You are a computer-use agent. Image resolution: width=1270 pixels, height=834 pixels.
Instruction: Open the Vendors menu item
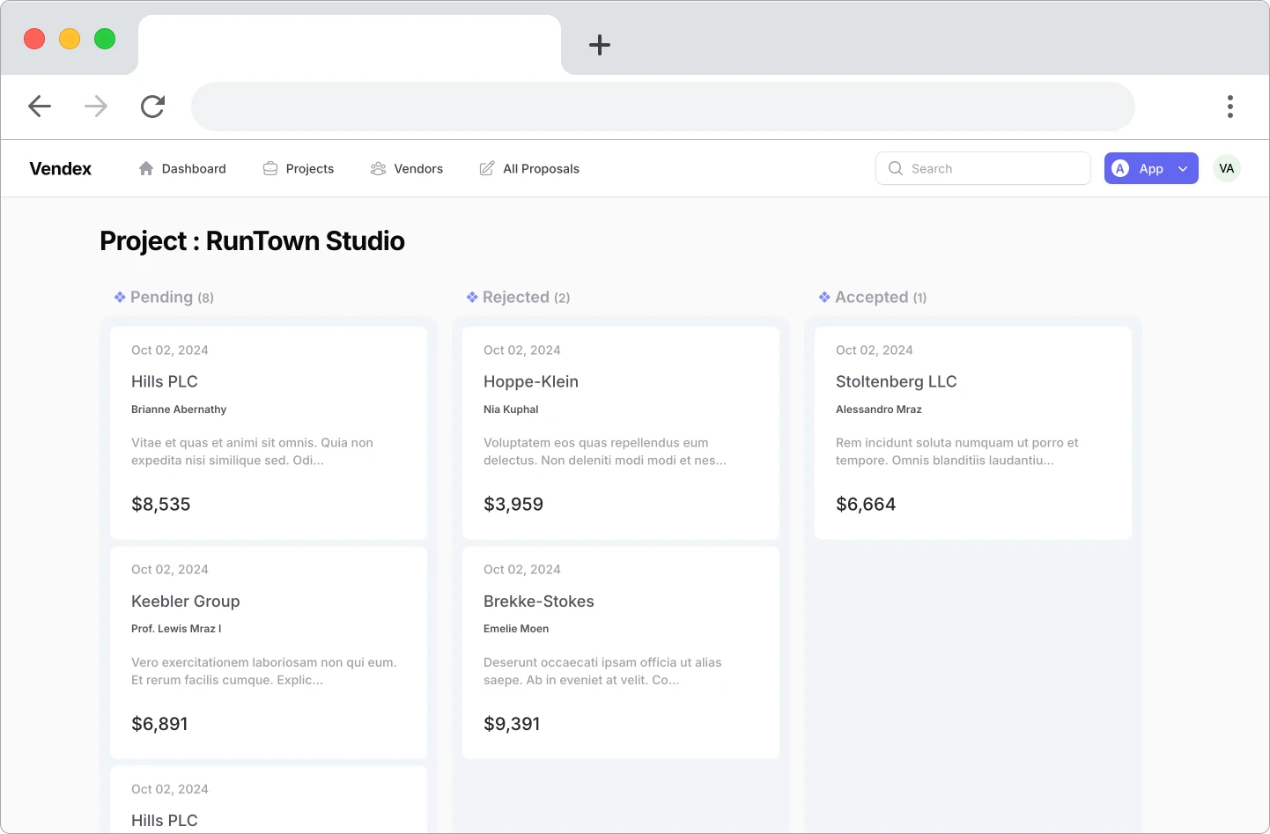[x=407, y=168]
